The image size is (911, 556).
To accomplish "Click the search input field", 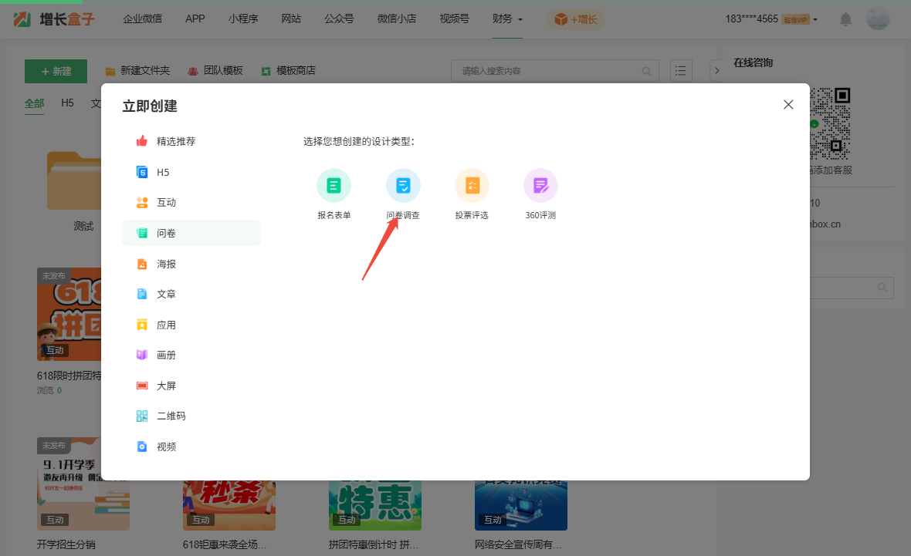I will pos(548,71).
